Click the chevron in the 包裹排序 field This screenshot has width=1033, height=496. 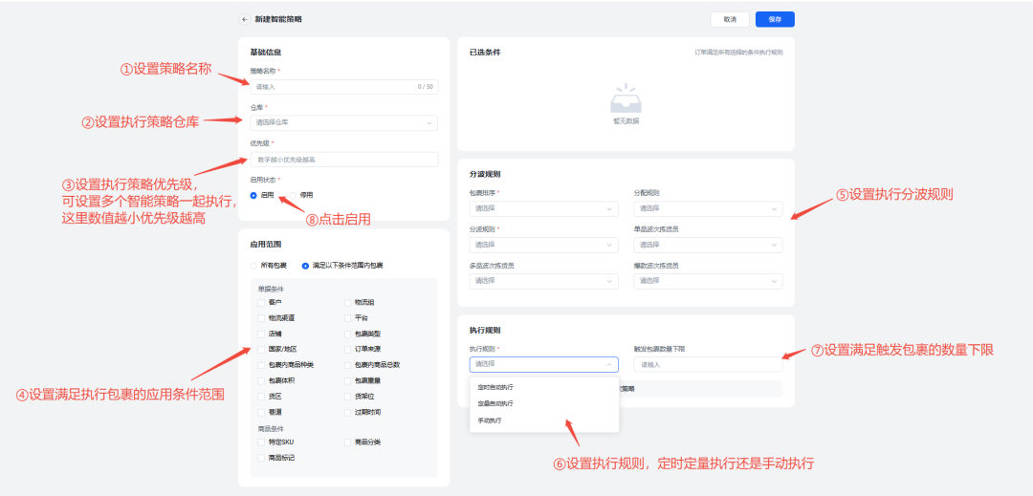[609, 208]
